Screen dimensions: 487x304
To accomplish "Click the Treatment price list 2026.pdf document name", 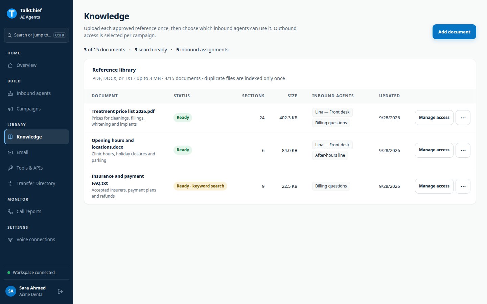I will click(123, 111).
